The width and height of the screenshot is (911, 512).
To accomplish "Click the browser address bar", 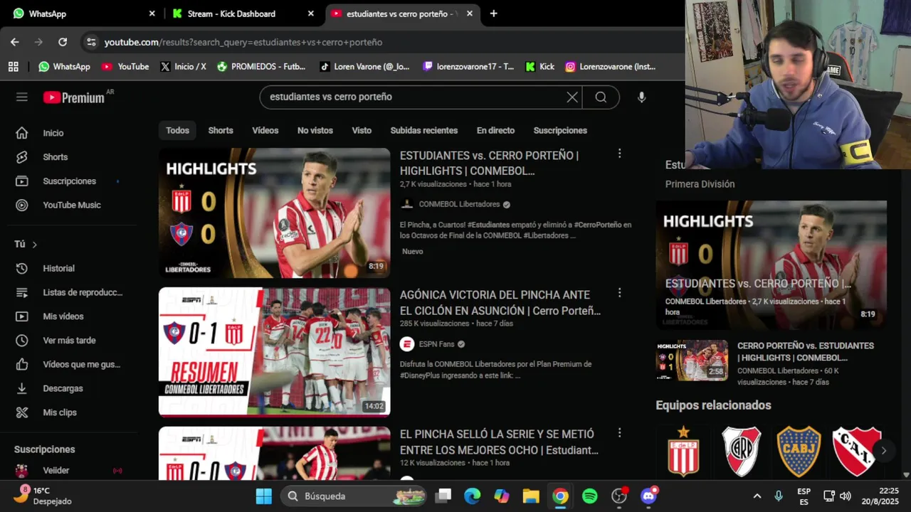I will point(384,42).
